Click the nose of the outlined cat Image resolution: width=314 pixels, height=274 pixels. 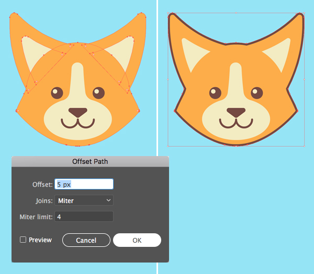click(236, 112)
